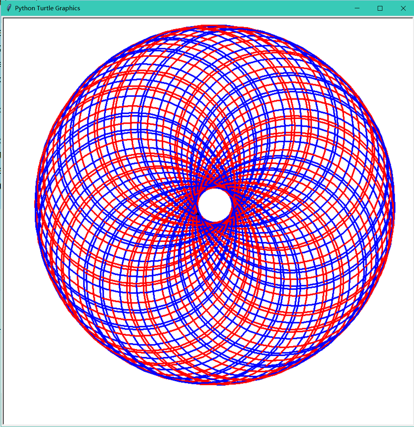Minimize the turtle graphics window
Viewport: 414px width, 427px height.
[x=357, y=8]
